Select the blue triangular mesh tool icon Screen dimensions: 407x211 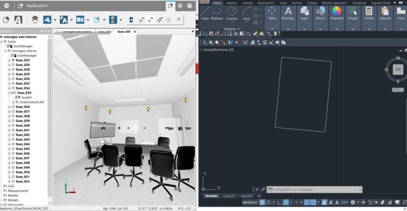47,20
